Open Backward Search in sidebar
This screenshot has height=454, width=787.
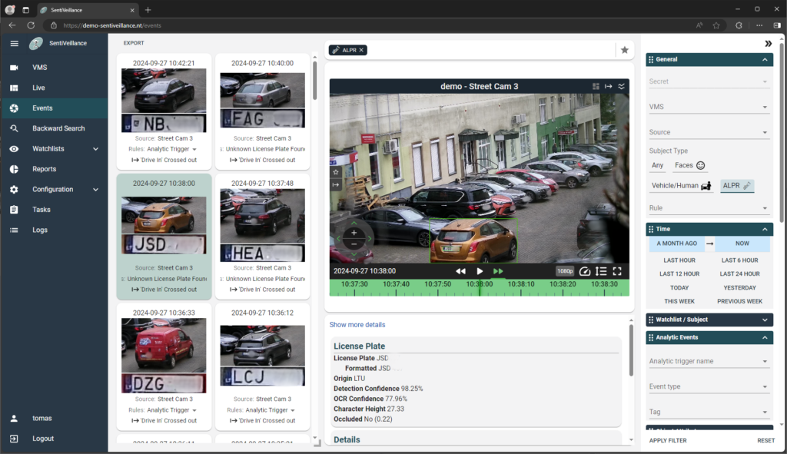[x=58, y=128]
